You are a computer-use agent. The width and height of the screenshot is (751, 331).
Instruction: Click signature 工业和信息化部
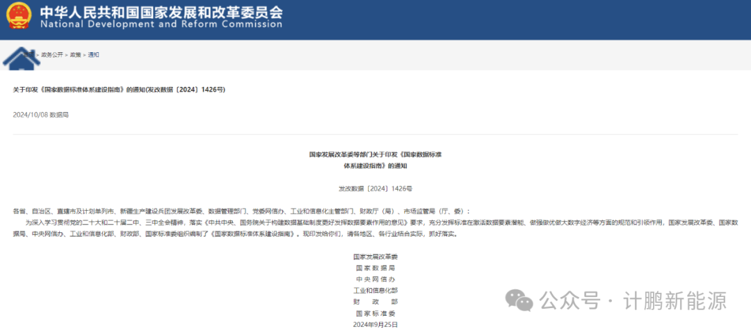[375, 291]
